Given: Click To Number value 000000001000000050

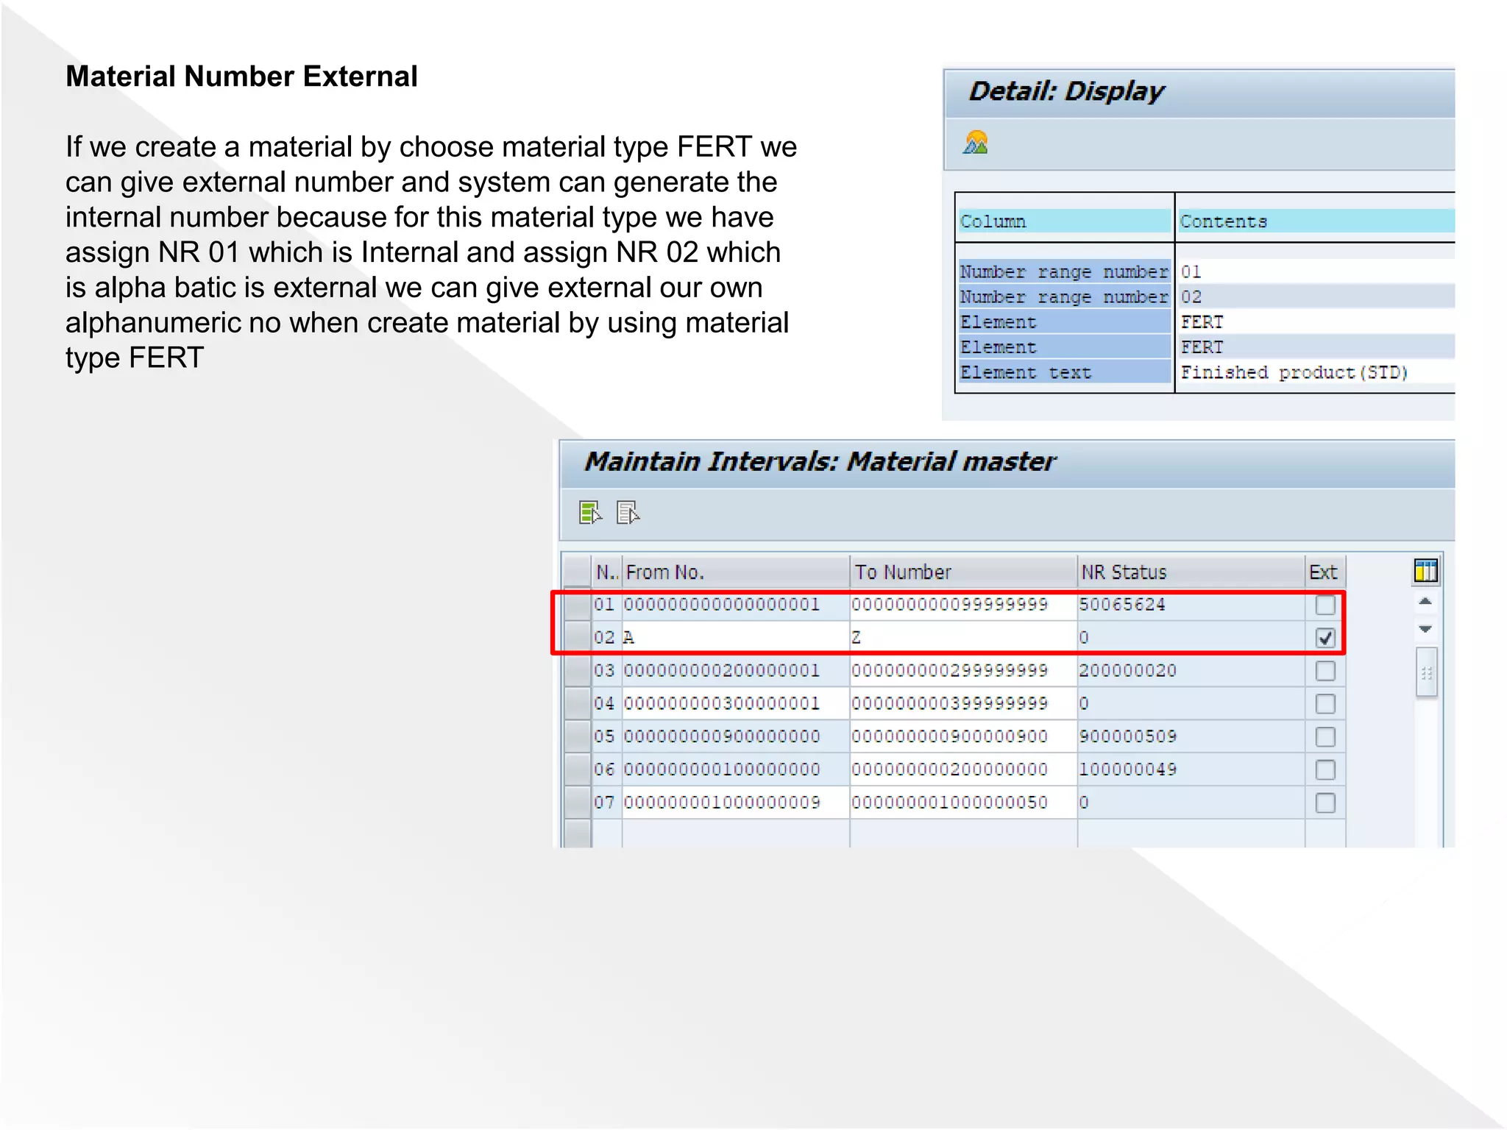Looking at the screenshot, I should pyautogui.click(x=950, y=803).
